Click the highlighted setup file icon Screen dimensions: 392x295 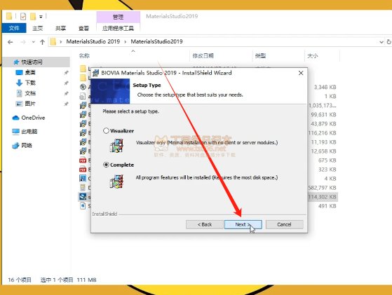tap(83, 197)
